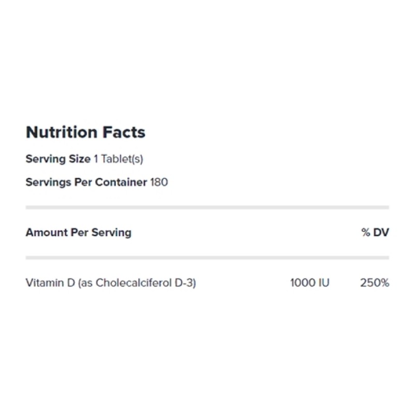
Task: Select the 1 Tablet(s) serving value
Action: coord(118,159)
